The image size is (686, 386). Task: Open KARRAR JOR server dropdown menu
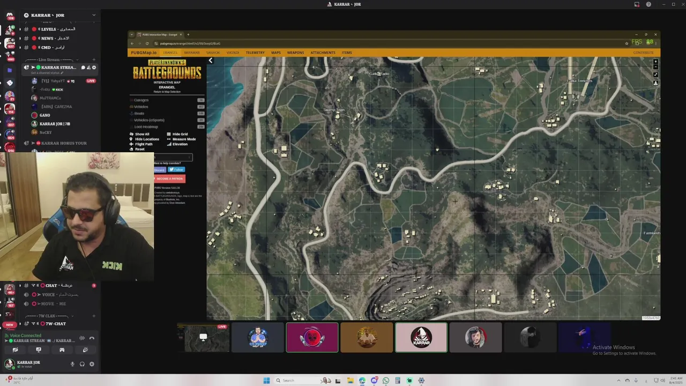94,15
